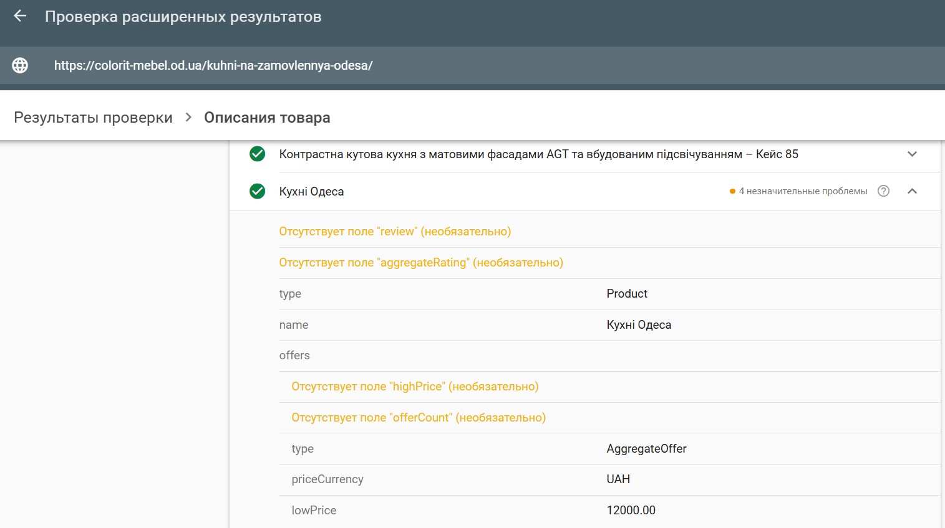Click the orange warning dot indicator
Image resolution: width=945 pixels, height=528 pixels.
[x=732, y=191]
